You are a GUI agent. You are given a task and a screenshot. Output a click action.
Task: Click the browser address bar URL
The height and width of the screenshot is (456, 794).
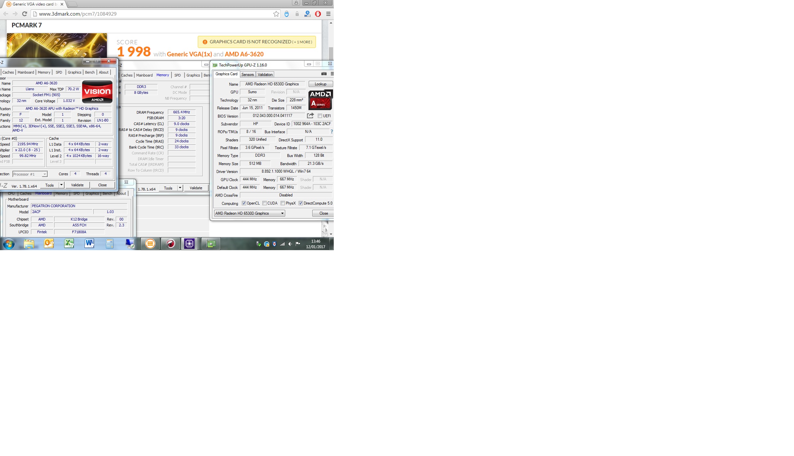click(x=78, y=14)
